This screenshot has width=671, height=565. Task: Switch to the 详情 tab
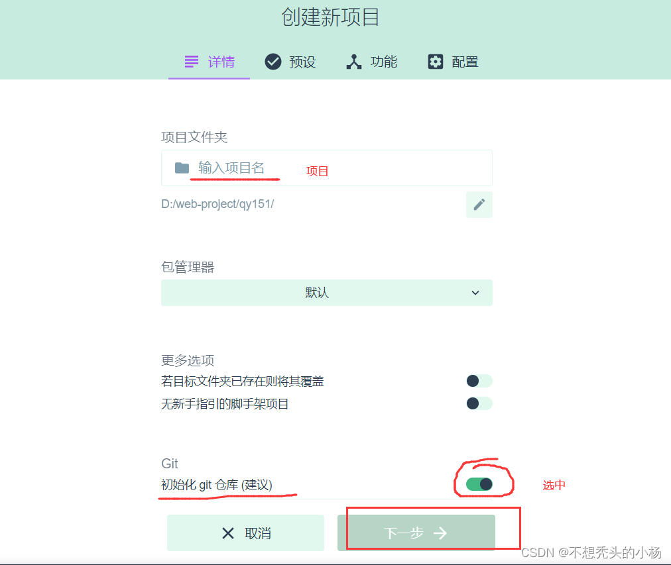pos(210,62)
